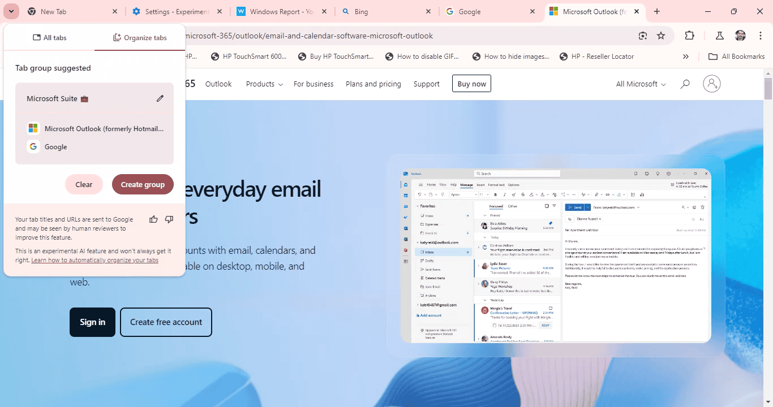This screenshot has height=407, width=773.
Task: Click the search magnifier icon on Microsoft page
Action: [x=685, y=84]
